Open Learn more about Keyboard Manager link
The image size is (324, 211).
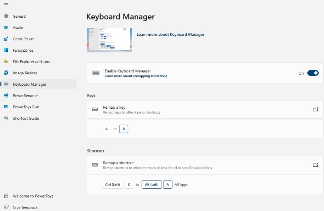(170, 34)
